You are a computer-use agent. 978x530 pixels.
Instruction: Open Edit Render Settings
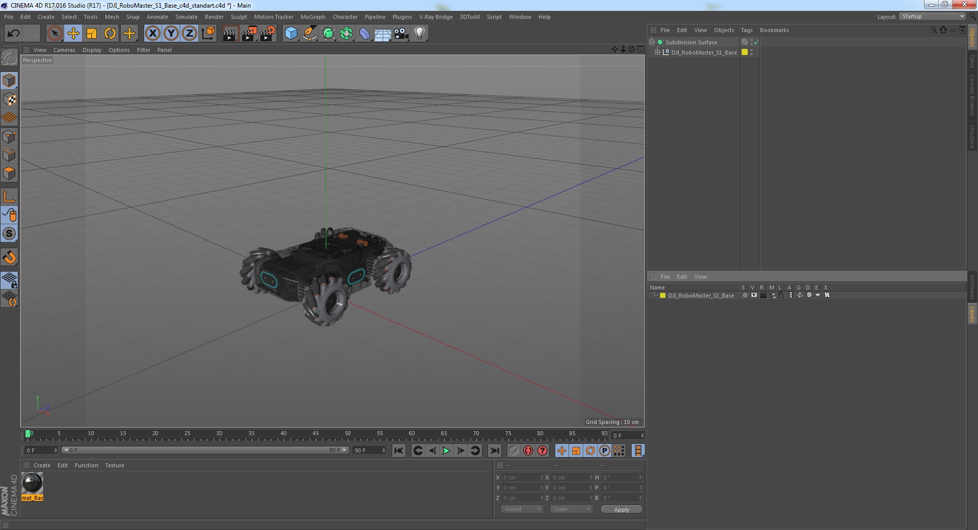point(268,34)
